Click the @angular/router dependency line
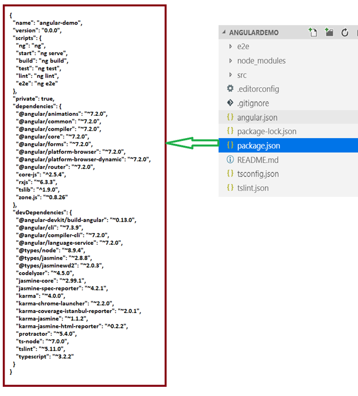The height and width of the screenshot is (396, 358). (x=55, y=167)
